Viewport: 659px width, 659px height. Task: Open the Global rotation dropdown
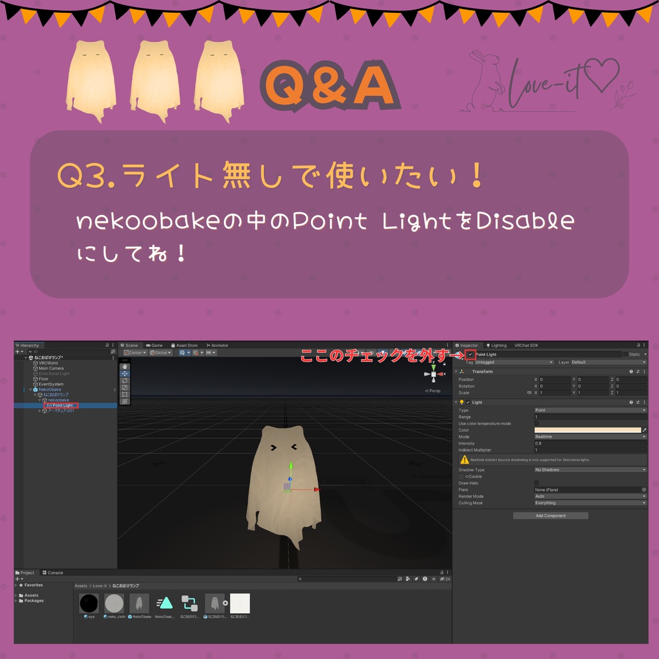[x=160, y=353]
